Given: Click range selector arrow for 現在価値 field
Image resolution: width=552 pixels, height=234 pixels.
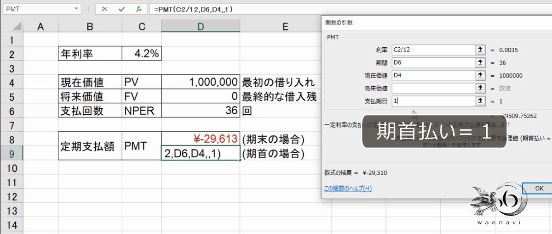Looking at the screenshot, I should coord(480,75).
